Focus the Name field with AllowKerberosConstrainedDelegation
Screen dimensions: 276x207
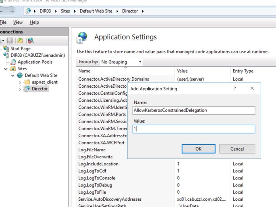(194, 110)
